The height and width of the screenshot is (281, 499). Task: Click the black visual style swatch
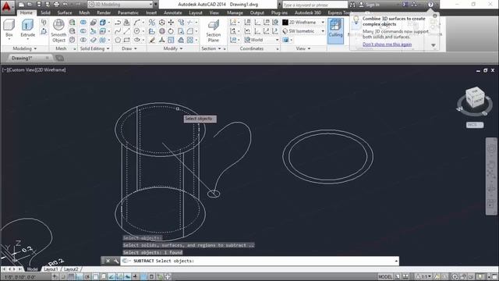(x=285, y=23)
